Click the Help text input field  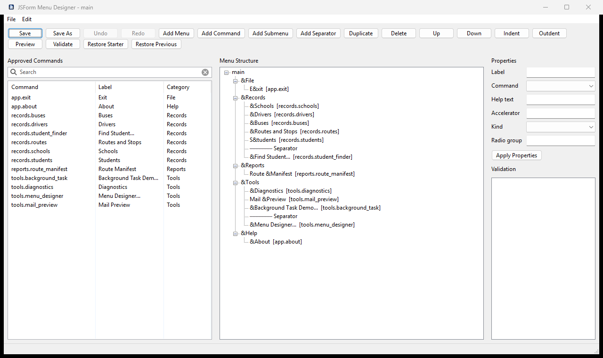click(561, 100)
